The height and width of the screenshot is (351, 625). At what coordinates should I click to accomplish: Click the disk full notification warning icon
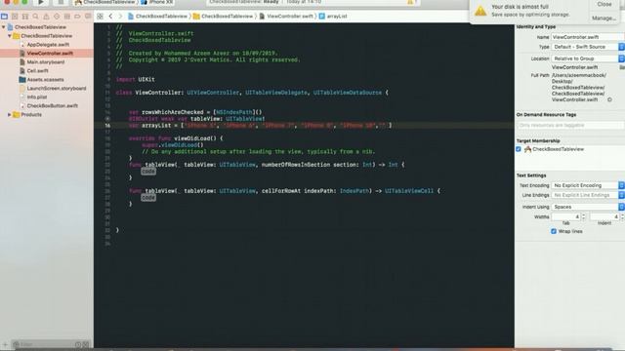click(480, 11)
